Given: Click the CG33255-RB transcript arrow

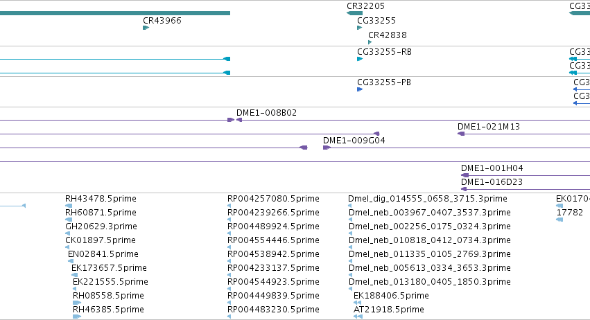Looking at the screenshot, I should tap(360, 59).
